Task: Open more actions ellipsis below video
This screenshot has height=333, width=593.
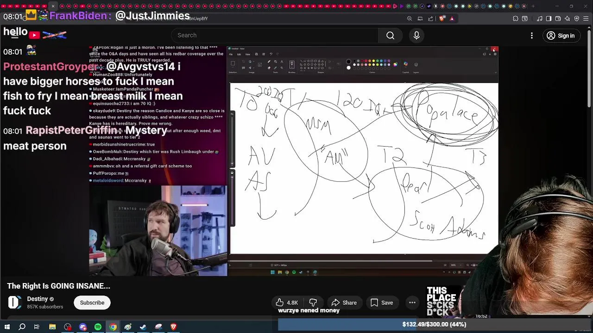Action: [x=412, y=302]
